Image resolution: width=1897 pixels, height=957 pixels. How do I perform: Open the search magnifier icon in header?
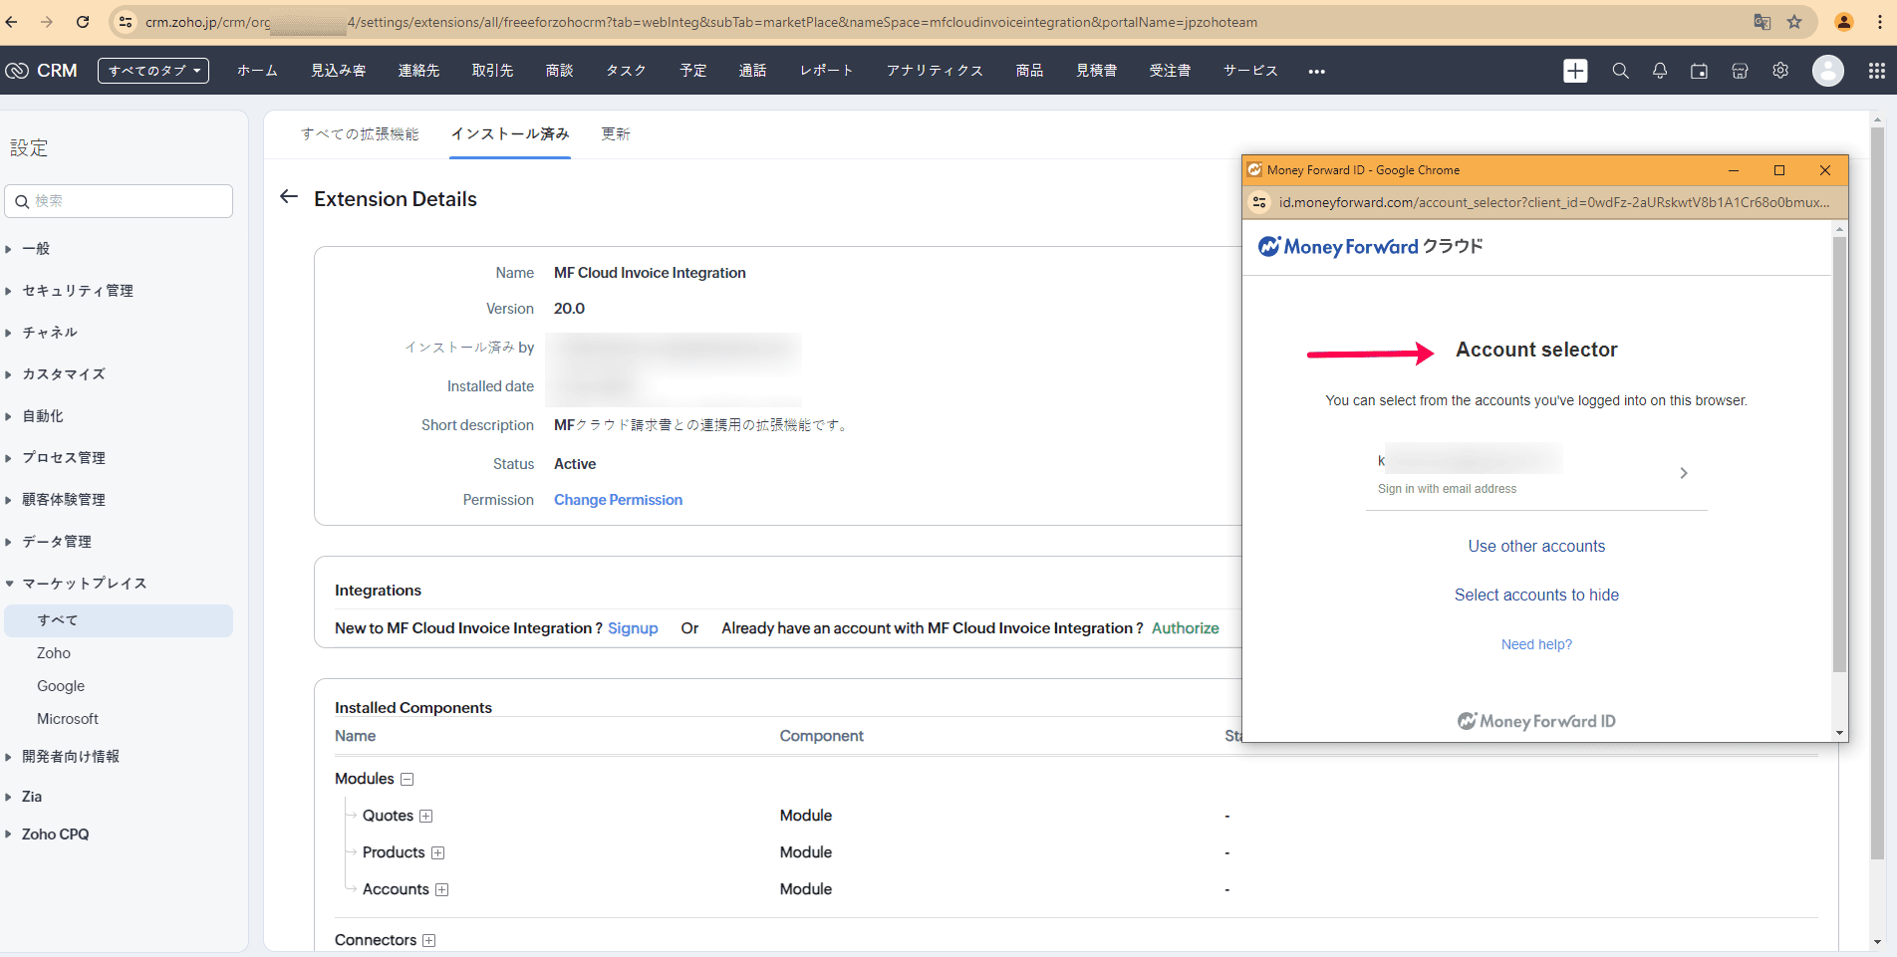click(x=1620, y=71)
